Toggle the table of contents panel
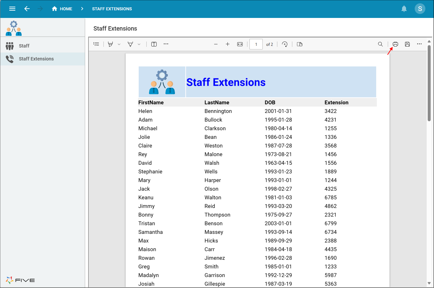This screenshot has height=288, width=434. 96,44
